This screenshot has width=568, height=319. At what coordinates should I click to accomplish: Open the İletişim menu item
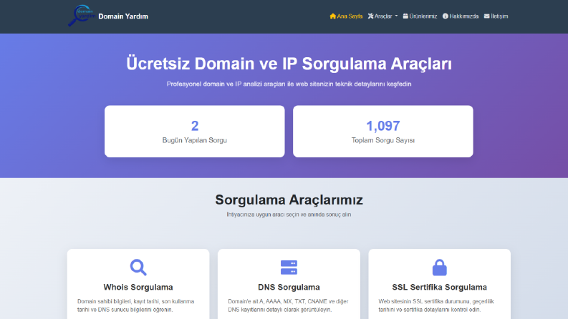496,16
